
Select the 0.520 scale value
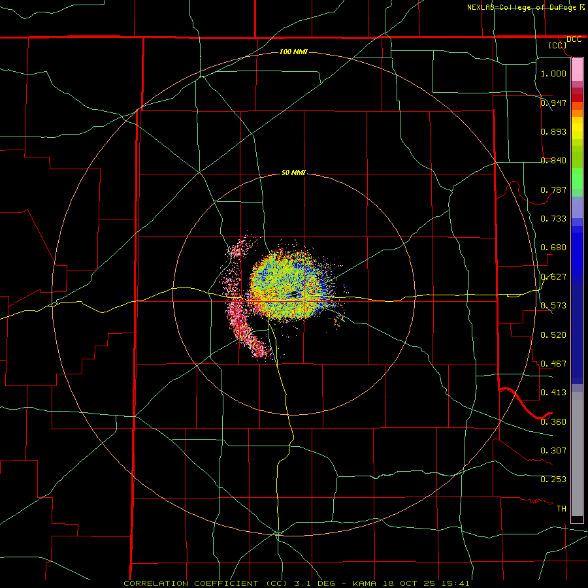click(553, 335)
